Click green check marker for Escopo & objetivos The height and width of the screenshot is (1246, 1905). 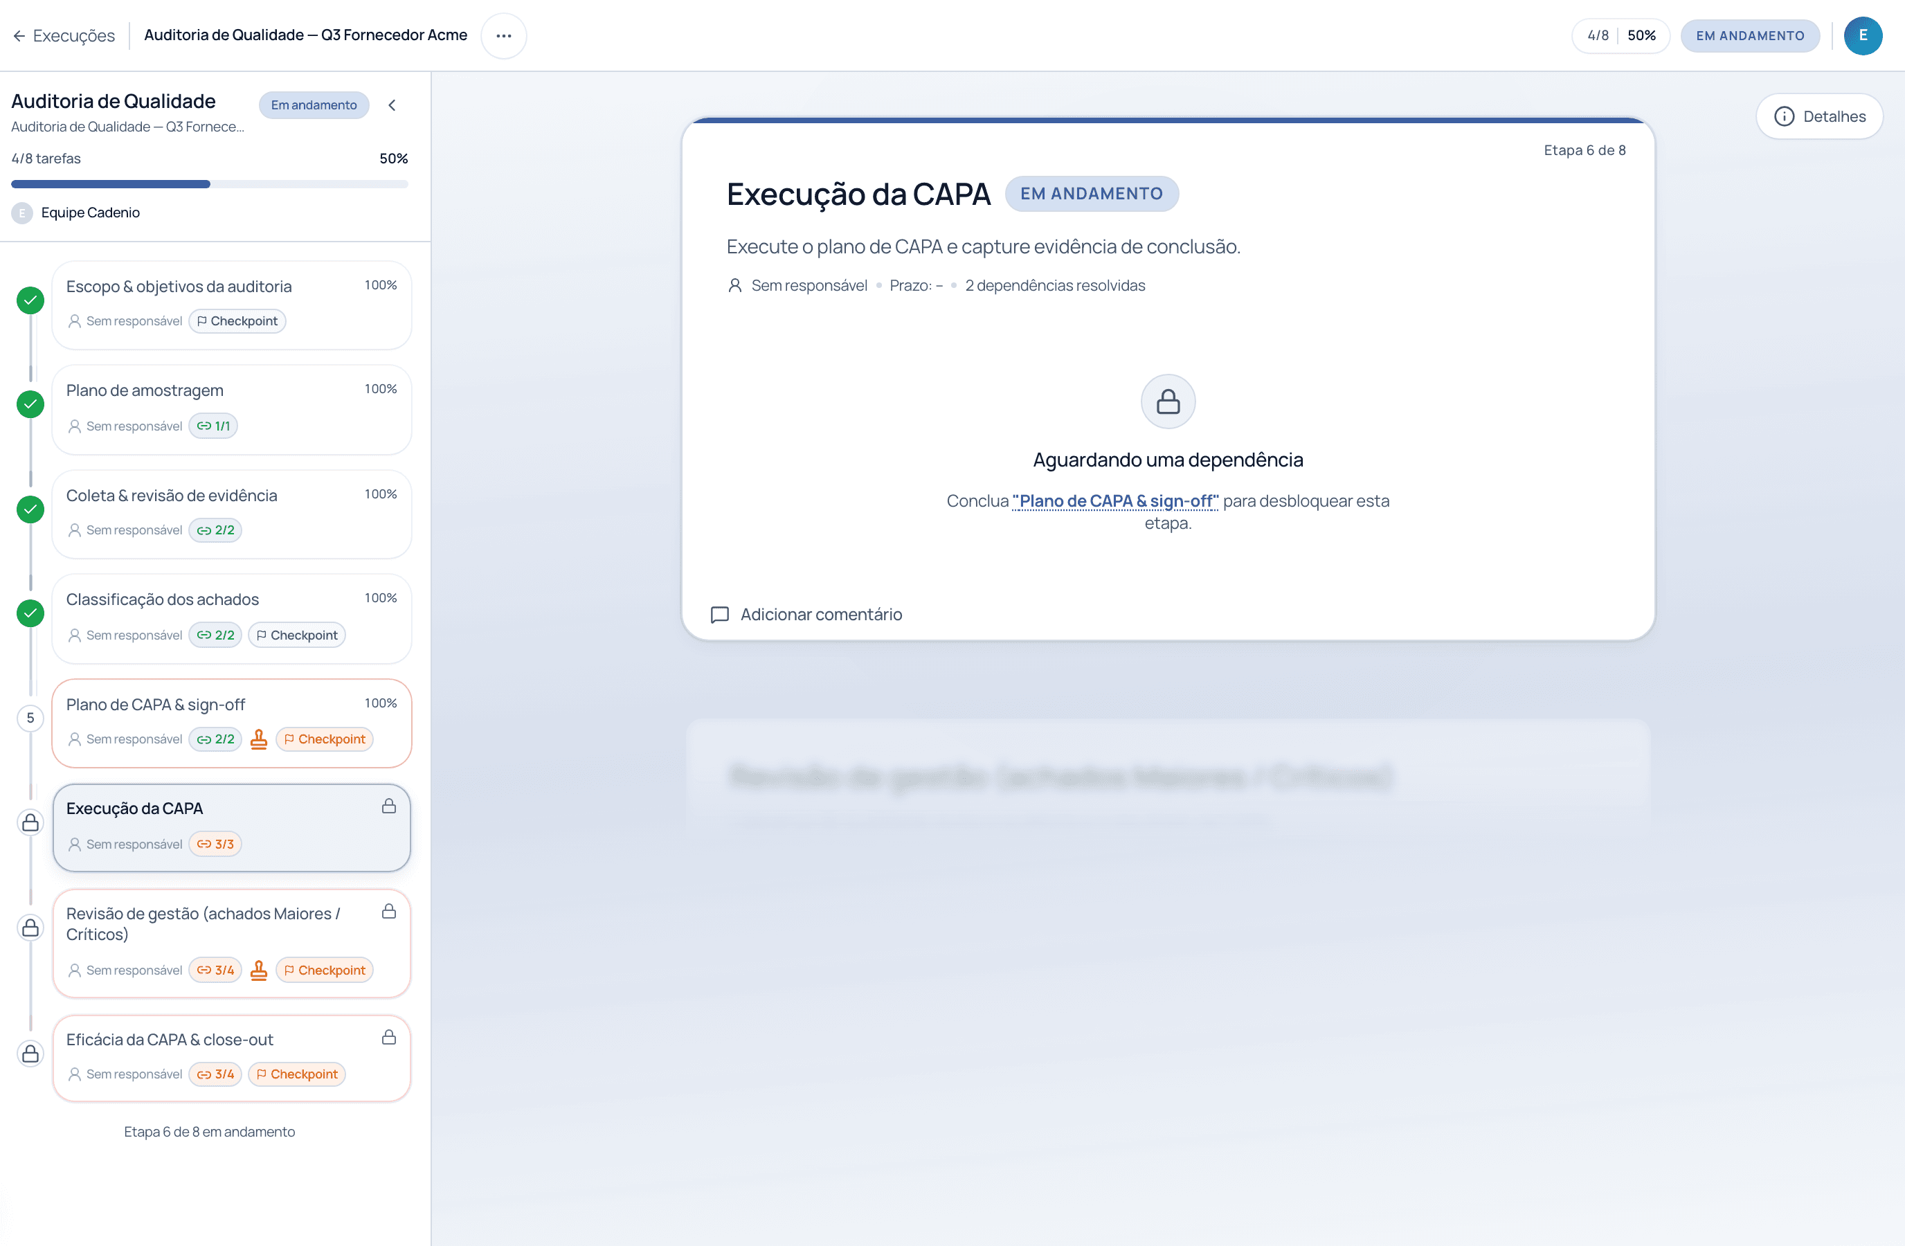coord(30,301)
